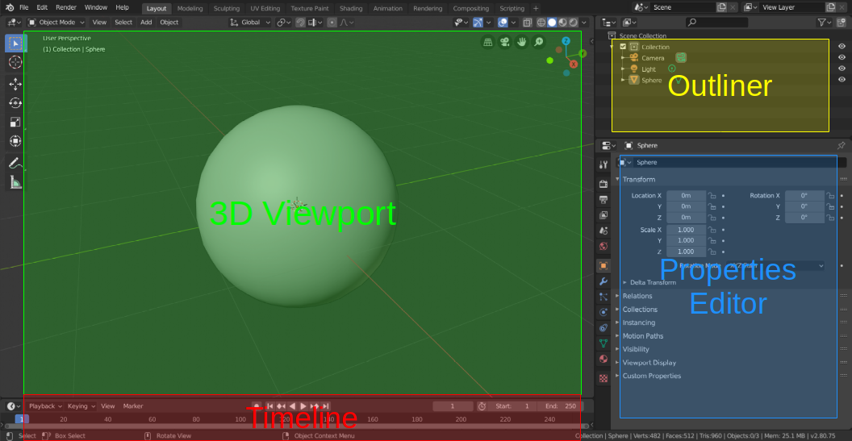The height and width of the screenshot is (441, 852).
Task: Open the Playback popover in the Timeline
Action: (x=44, y=406)
